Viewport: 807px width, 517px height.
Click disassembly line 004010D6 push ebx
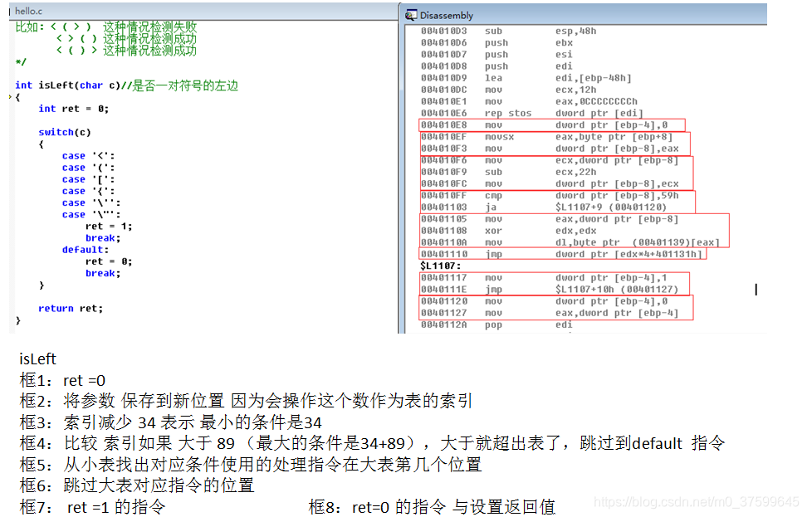[x=496, y=42]
